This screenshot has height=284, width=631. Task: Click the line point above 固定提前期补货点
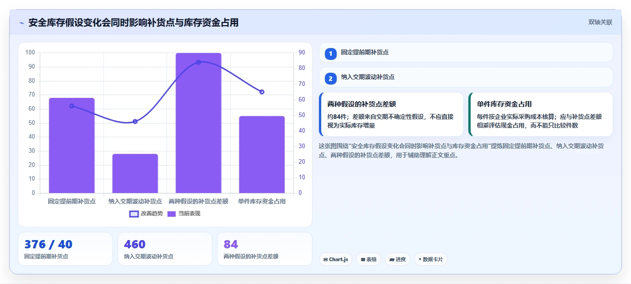coord(72,106)
